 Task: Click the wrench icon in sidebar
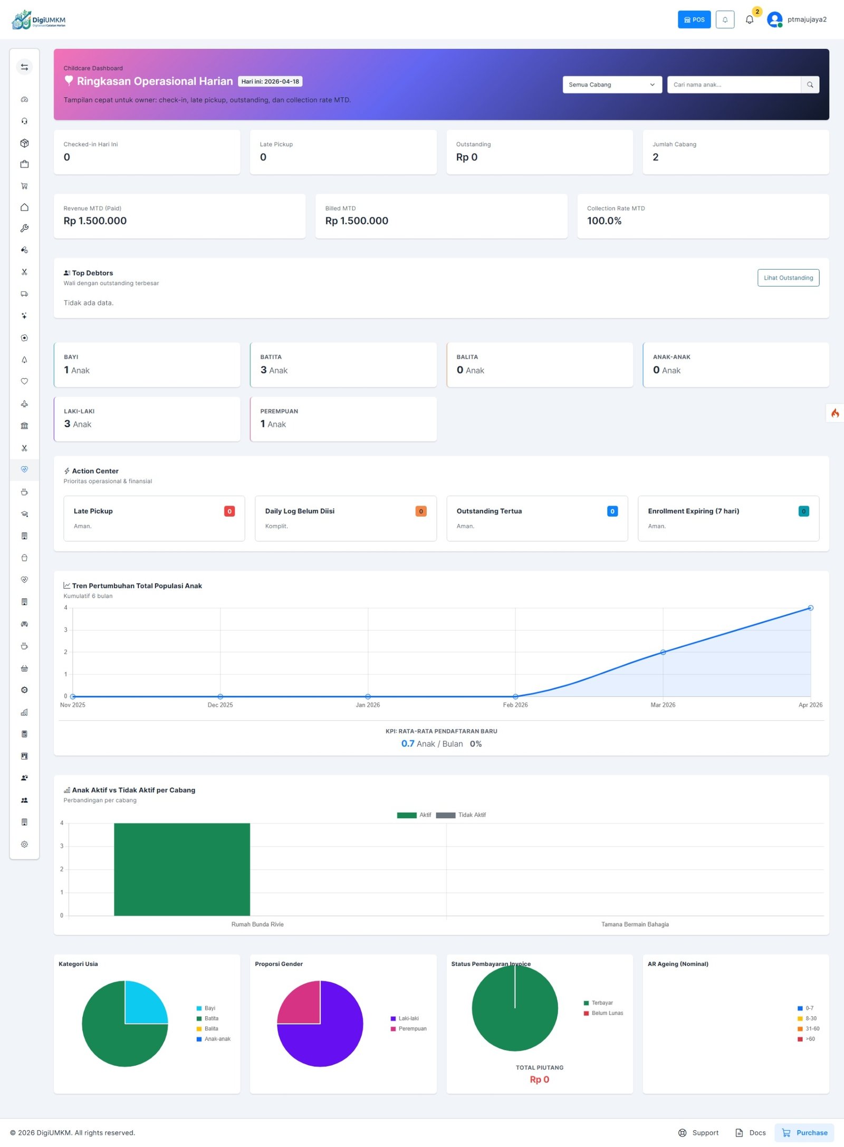tap(24, 228)
